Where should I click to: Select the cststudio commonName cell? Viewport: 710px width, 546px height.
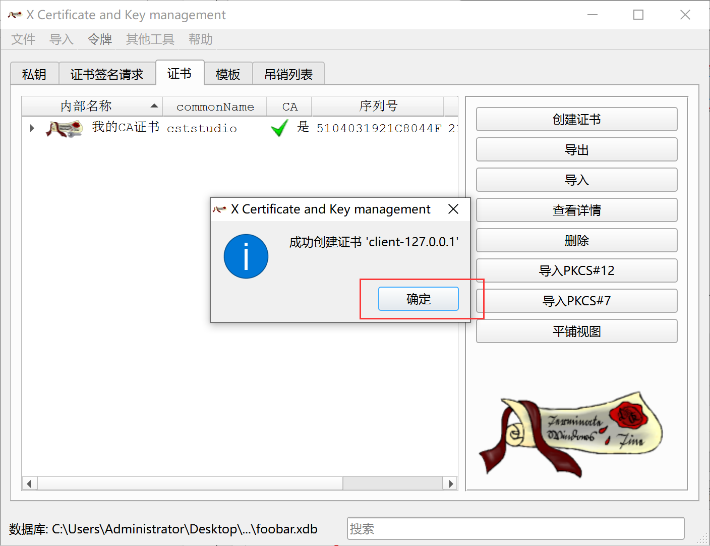pos(202,128)
